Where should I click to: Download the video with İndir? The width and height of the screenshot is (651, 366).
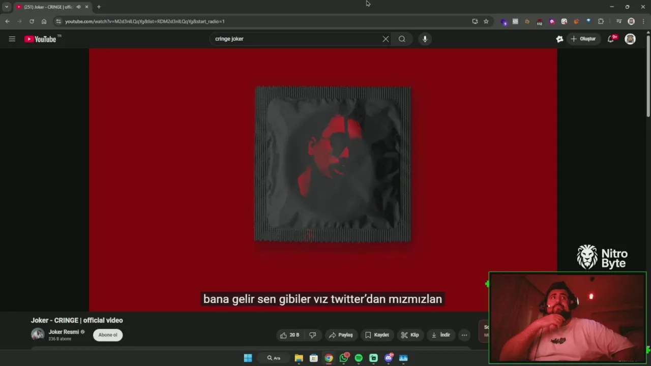tap(441, 335)
